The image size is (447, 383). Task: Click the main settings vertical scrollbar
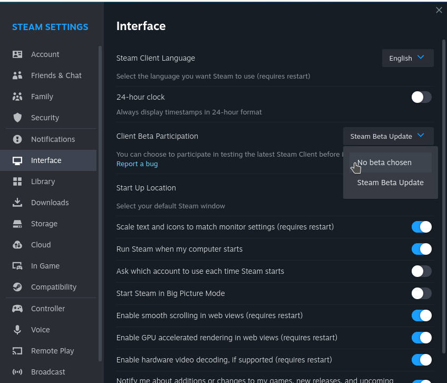pyautogui.click(x=443, y=195)
